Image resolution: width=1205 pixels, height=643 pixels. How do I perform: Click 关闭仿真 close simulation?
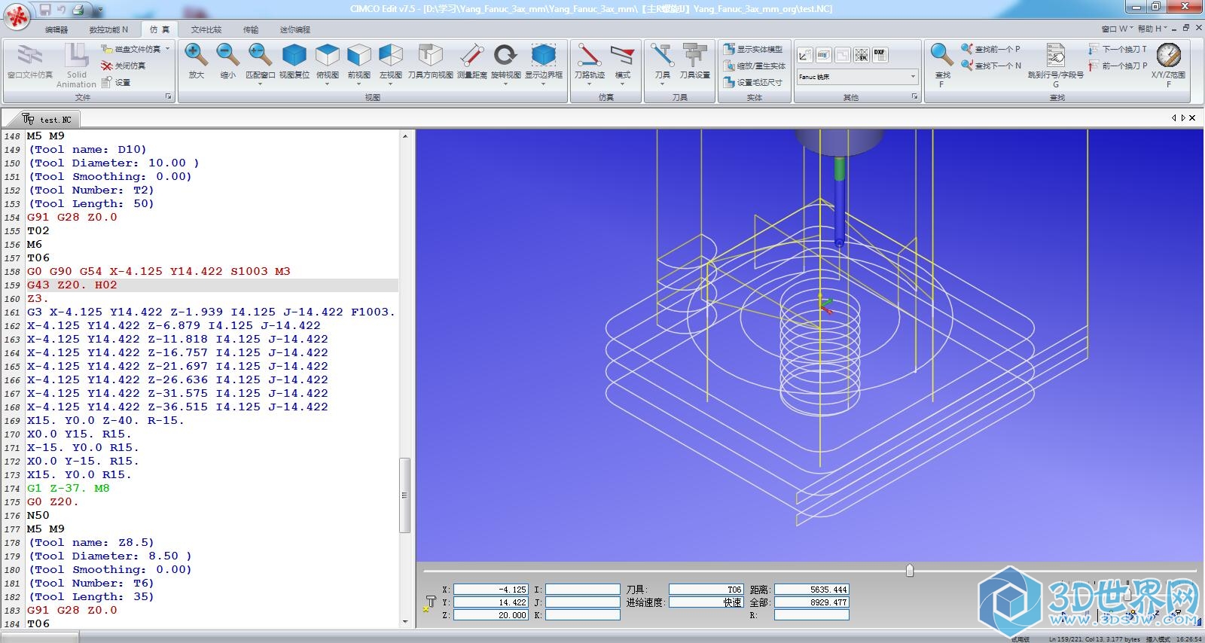[x=124, y=66]
